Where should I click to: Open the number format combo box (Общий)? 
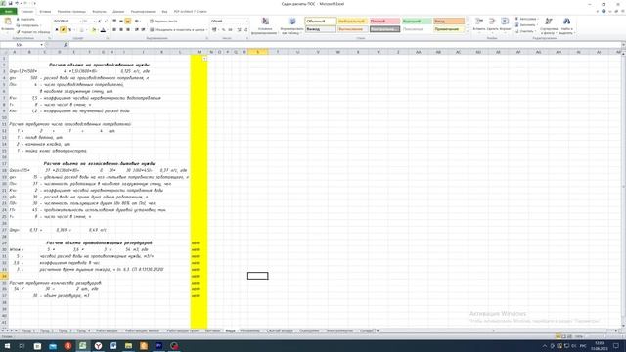(x=229, y=21)
